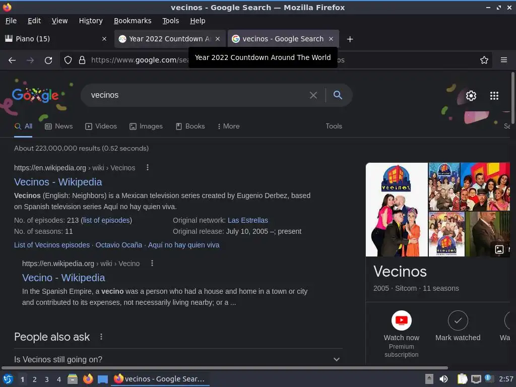Screen dimensions: 516x387
Task: Open the File menu
Action: pos(11,21)
